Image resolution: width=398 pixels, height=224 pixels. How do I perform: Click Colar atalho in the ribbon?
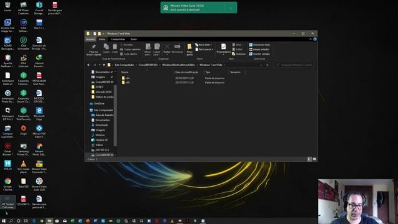pyautogui.click(x=129, y=54)
